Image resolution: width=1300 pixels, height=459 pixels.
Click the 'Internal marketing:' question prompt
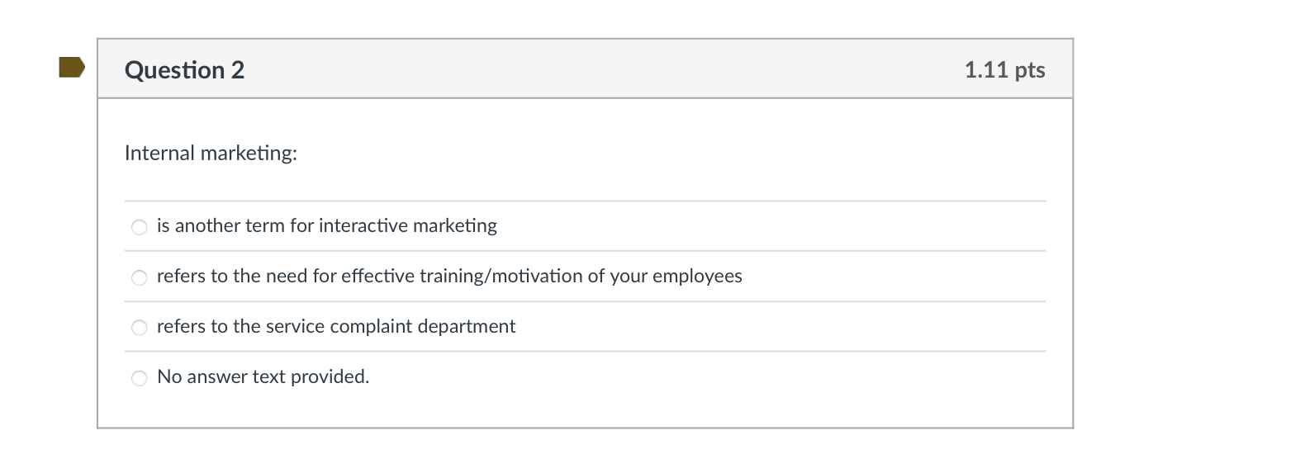coord(211,153)
